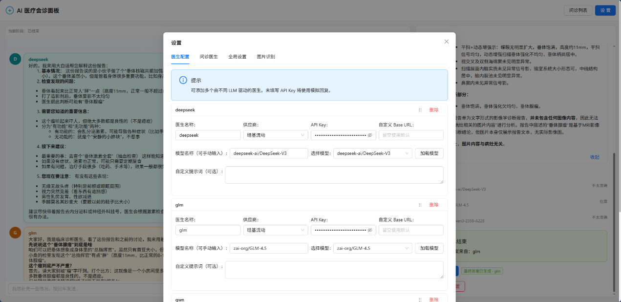The height and width of the screenshot is (302, 621).
Task: Click the 收起 link in the right panel
Action: 595,157
